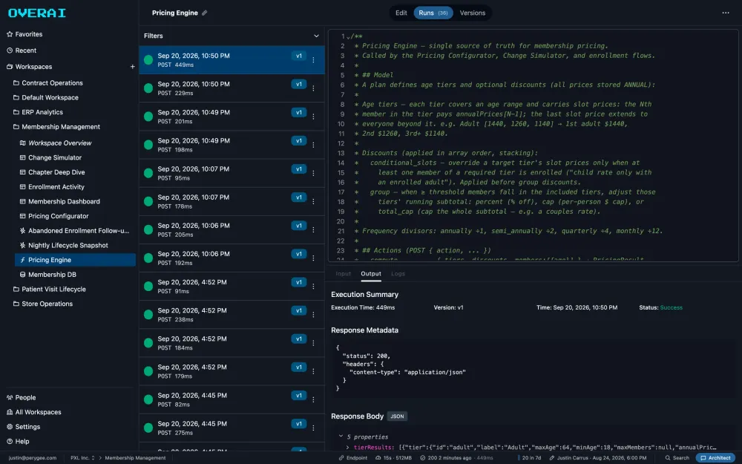The image size is (742, 464).
Task: Open the three-dot more options menu
Action: [726, 13]
